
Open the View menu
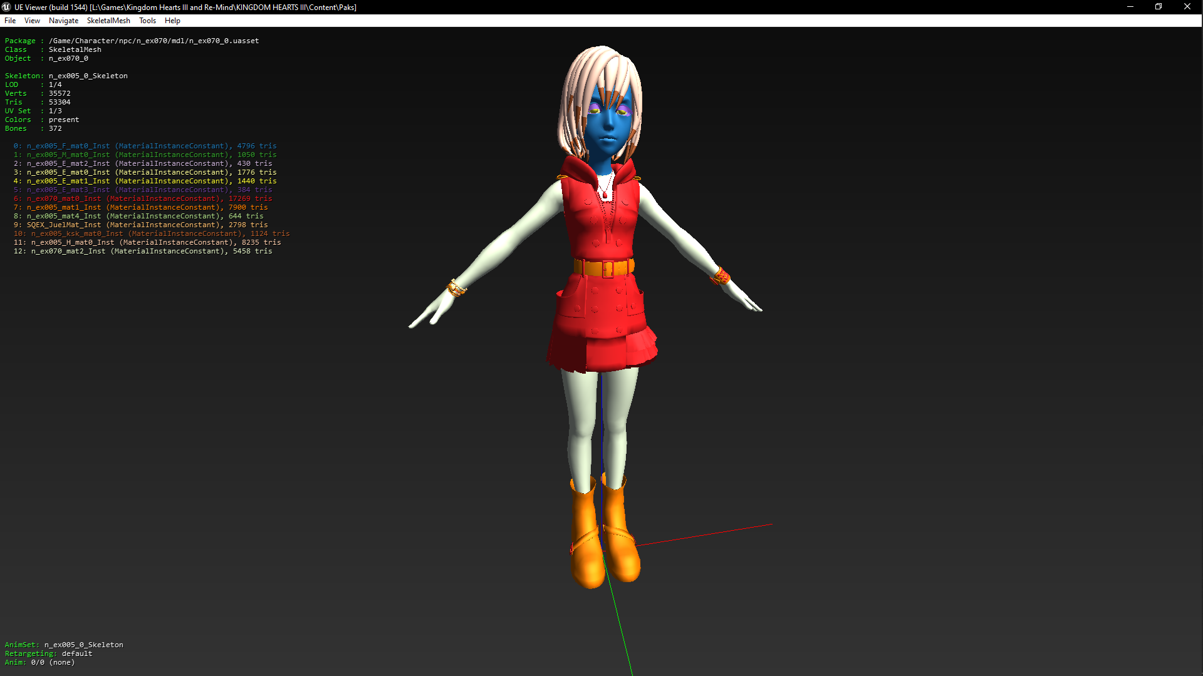(32, 21)
